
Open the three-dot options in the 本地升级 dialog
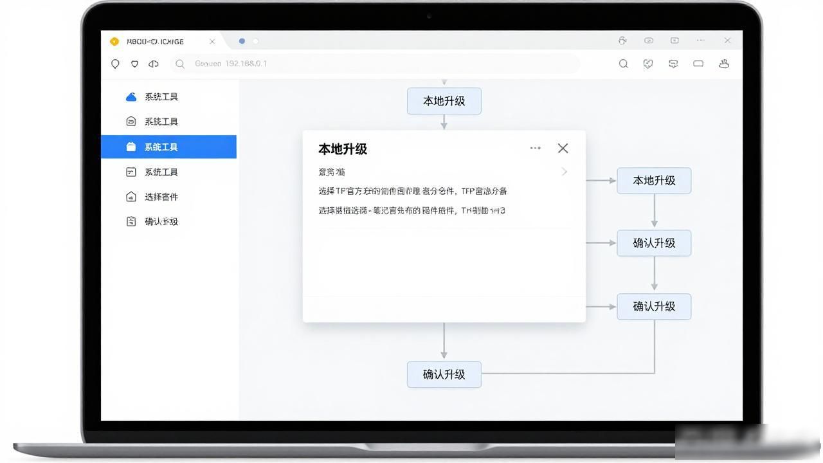[535, 148]
